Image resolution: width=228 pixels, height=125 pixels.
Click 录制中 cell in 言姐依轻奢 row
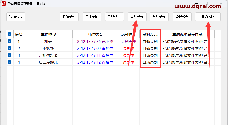[x=129, y=55]
